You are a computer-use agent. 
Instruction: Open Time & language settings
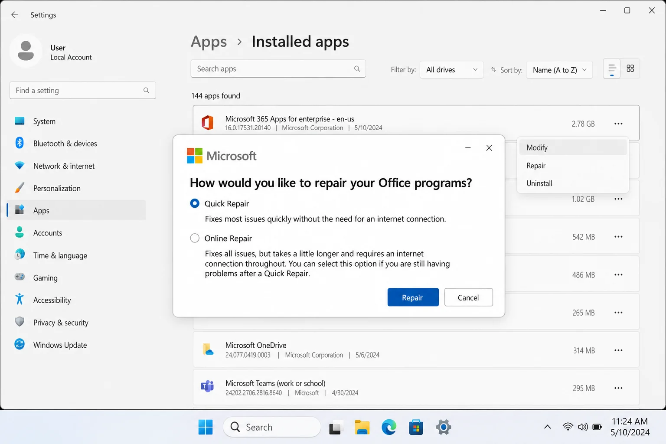[x=76, y=255]
